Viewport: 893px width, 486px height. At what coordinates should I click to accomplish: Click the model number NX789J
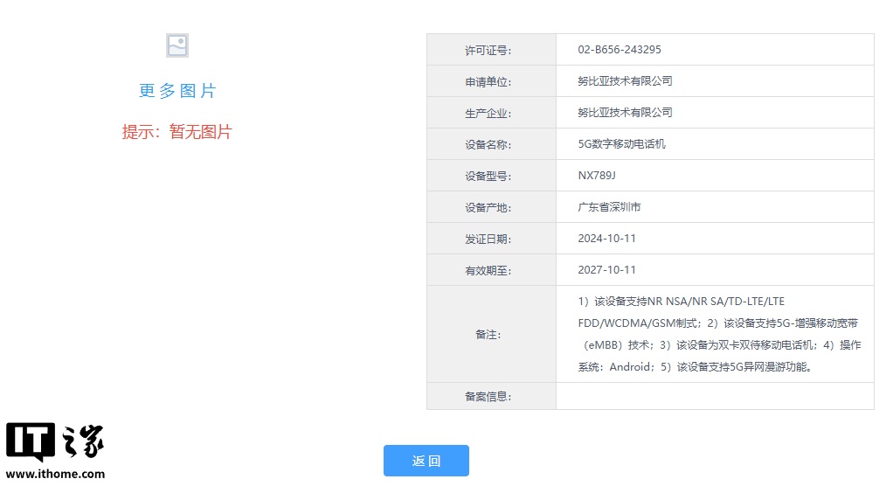point(597,176)
